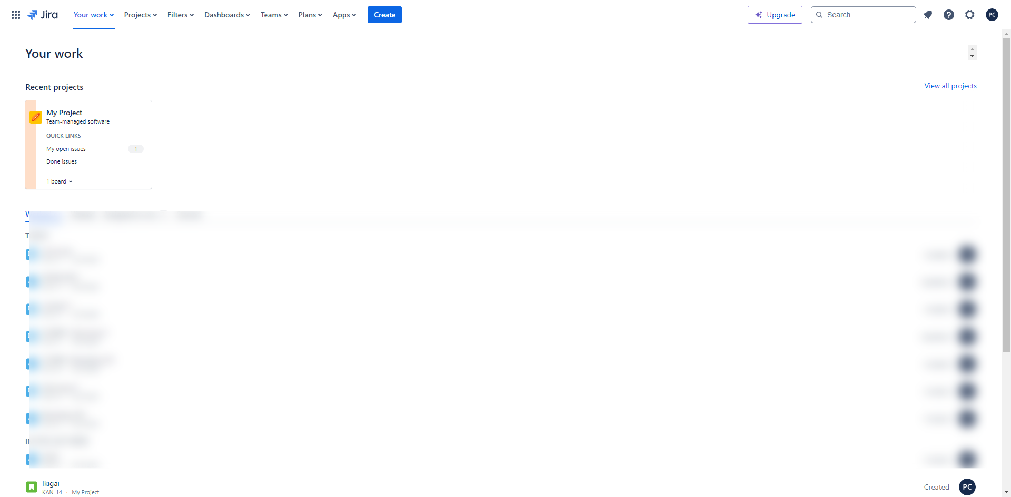Open the Dashboards dropdown
Image resolution: width=1011 pixels, height=497 pixels.
(x=227, y=15)
